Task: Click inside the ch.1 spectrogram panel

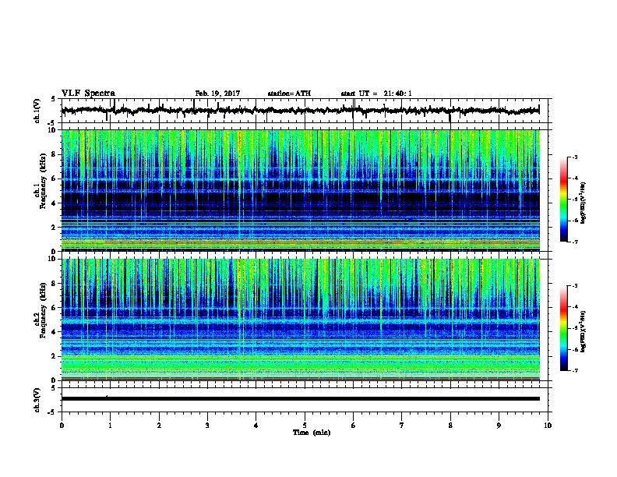Action: coord(301,190)
